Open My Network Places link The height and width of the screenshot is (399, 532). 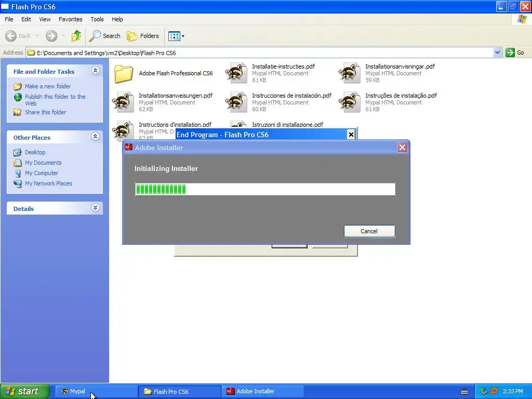coord(48,183)
